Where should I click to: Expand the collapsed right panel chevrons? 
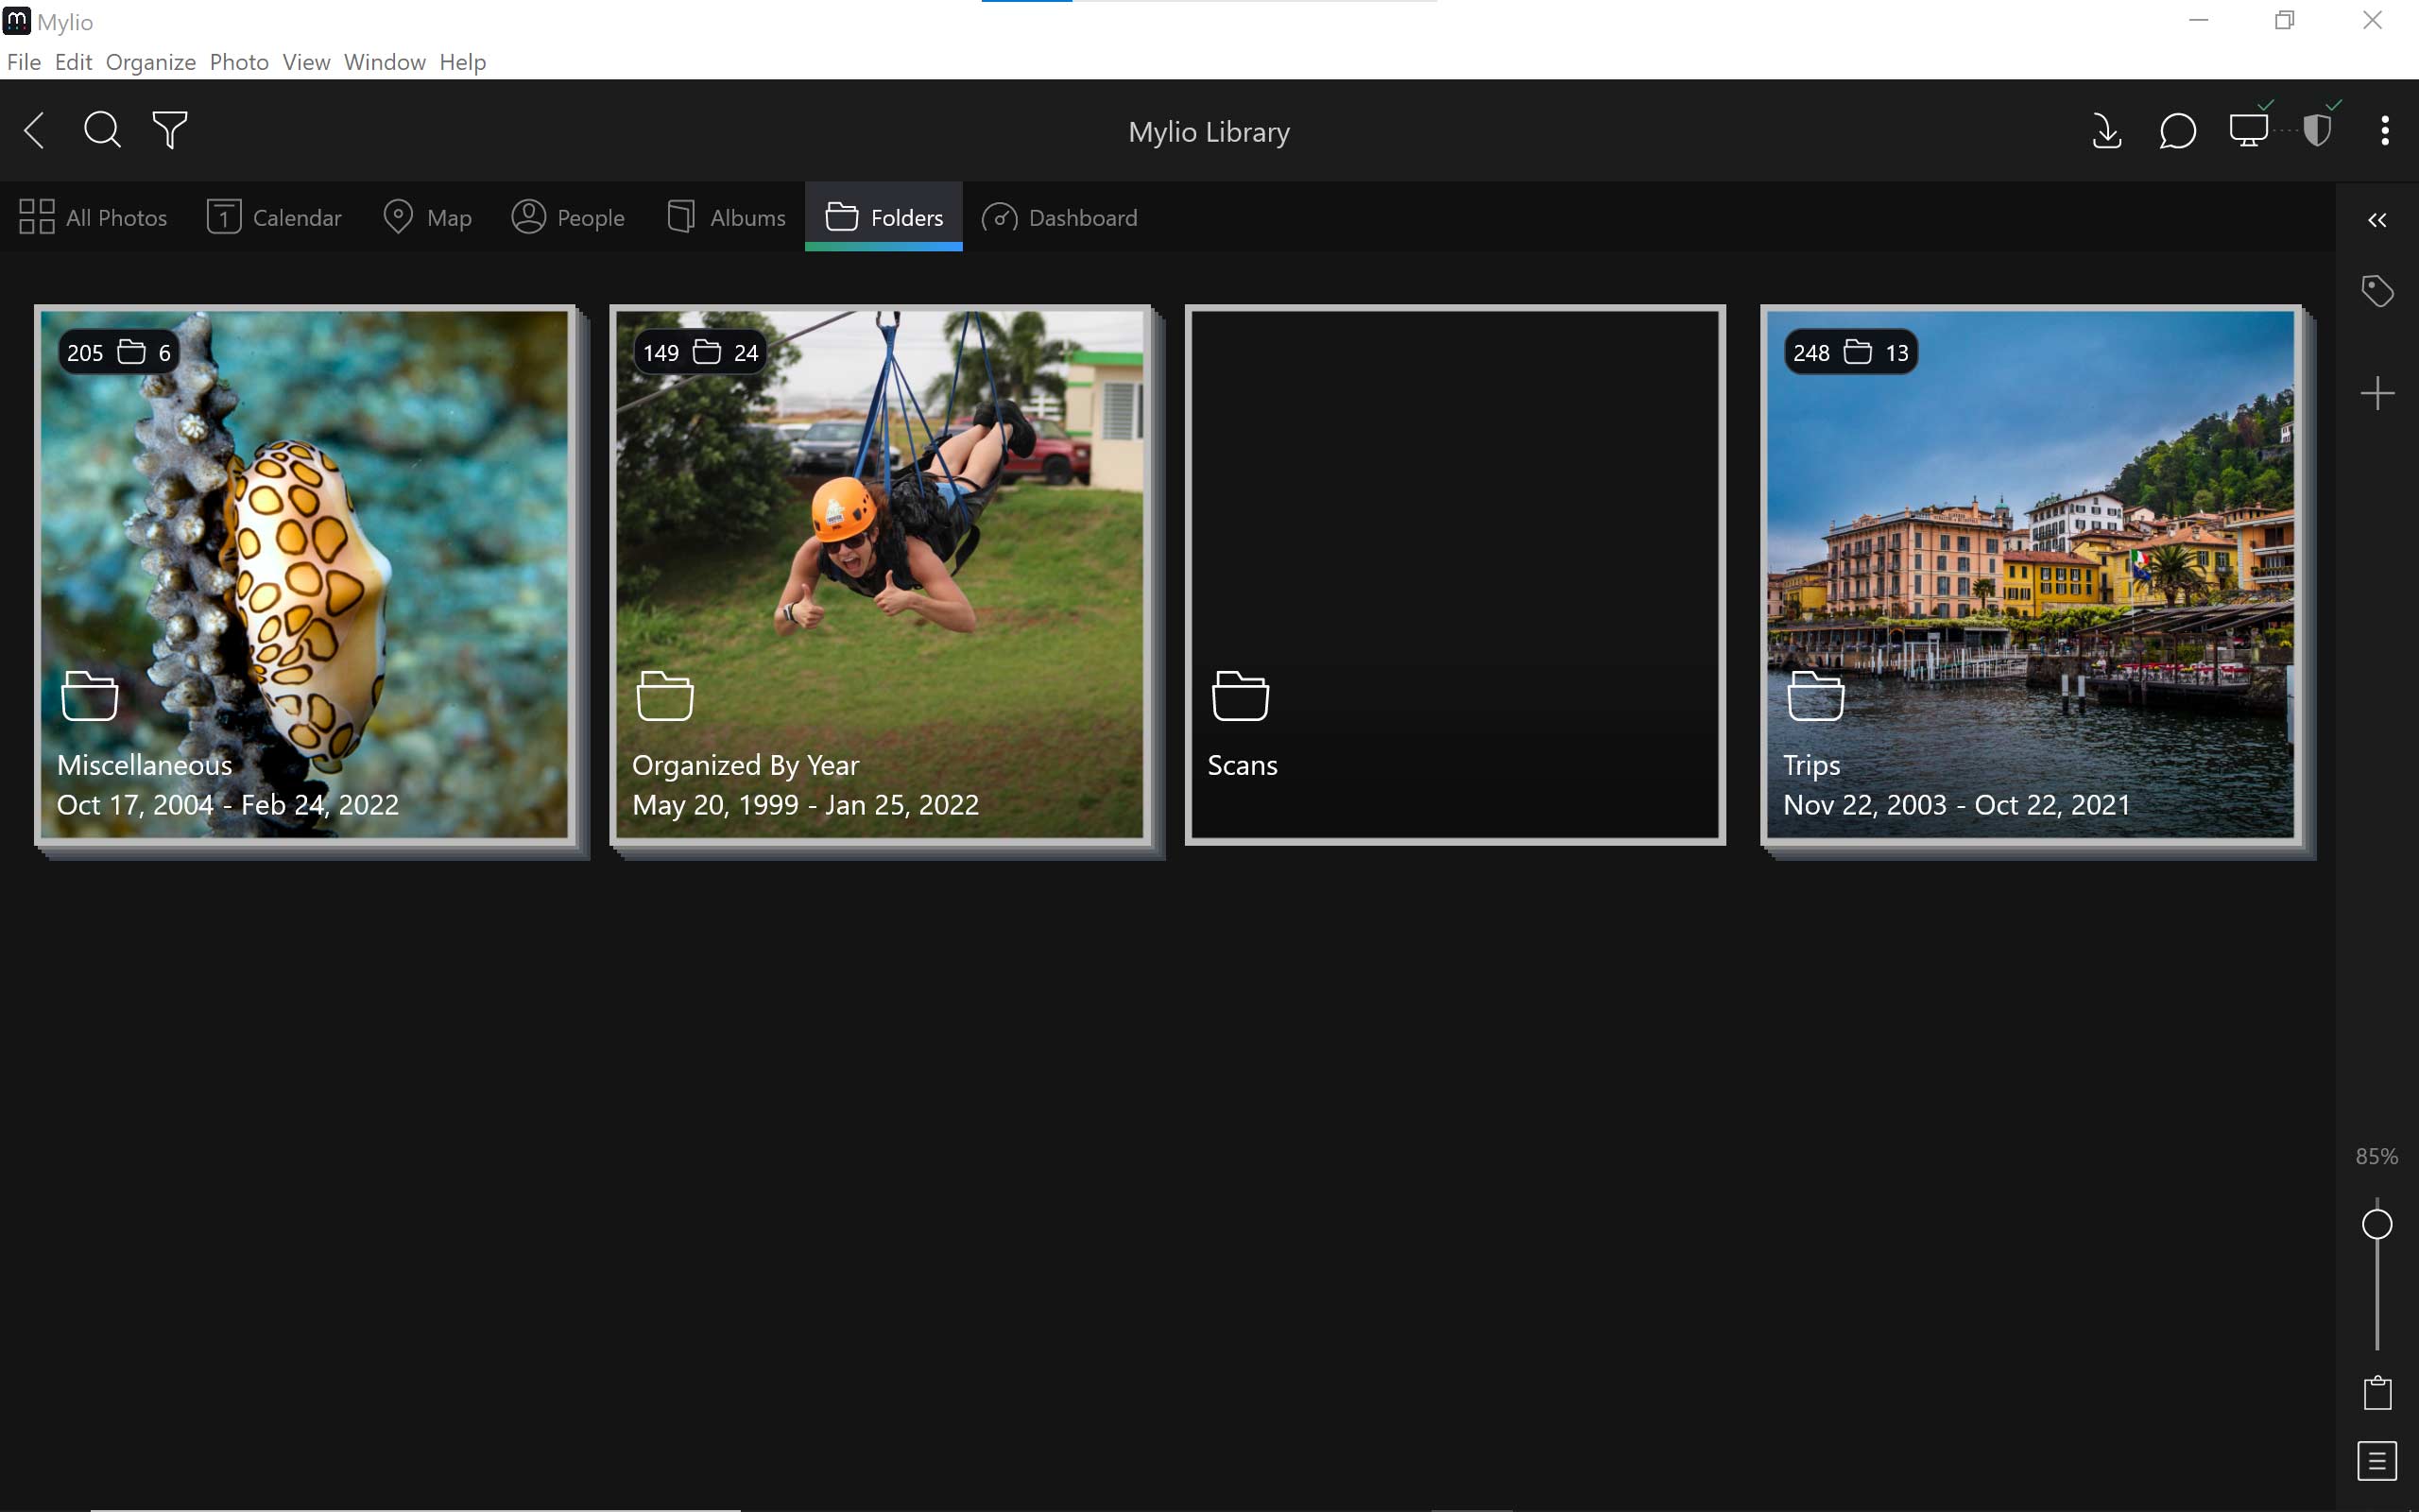click(x=2377, y=220)
